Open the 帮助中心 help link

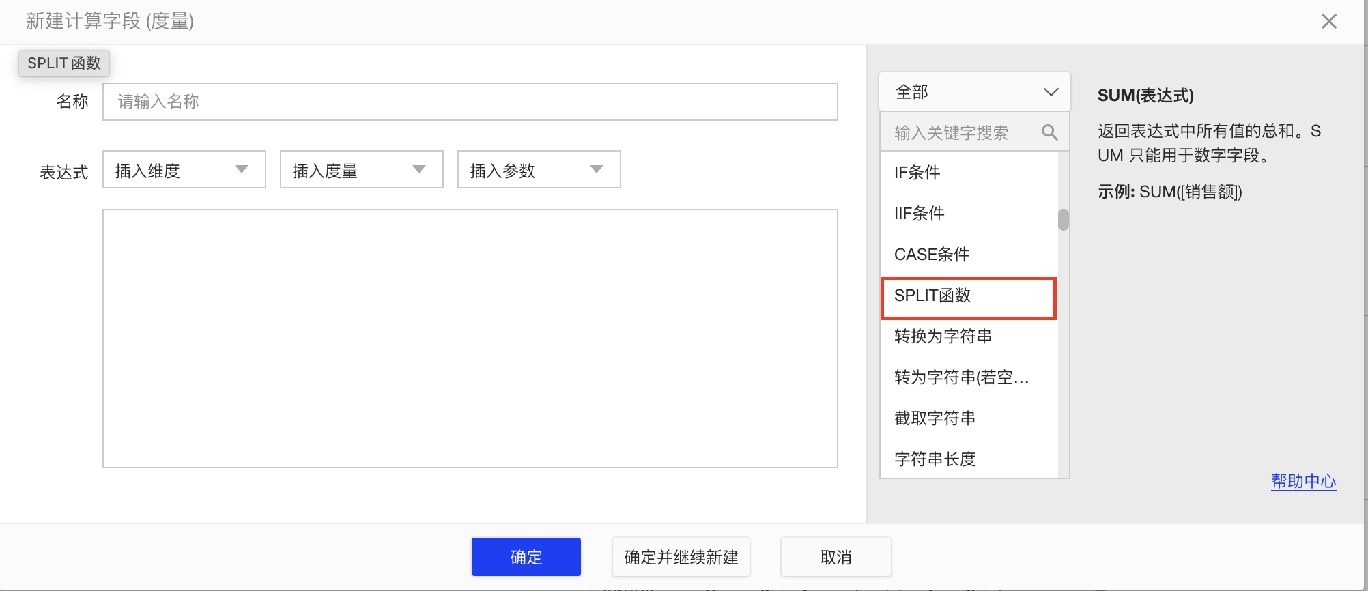(x=1302, y=481)
